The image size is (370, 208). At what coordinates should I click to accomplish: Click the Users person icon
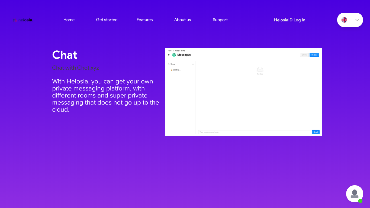point(169,64)
